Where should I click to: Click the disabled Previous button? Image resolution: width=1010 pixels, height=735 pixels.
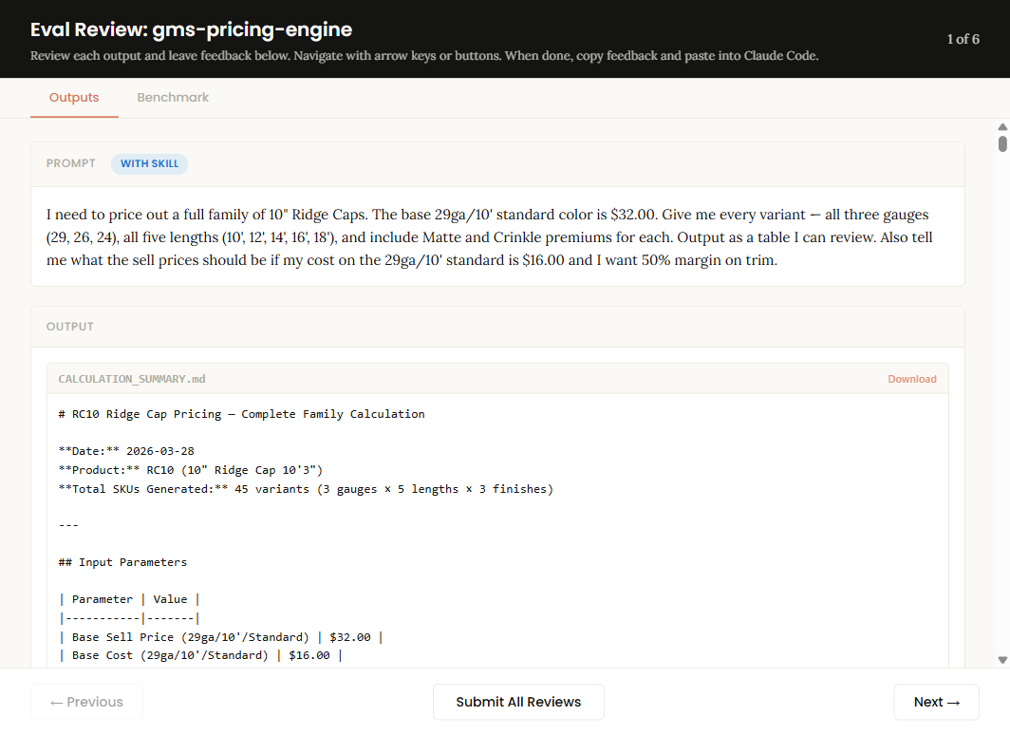point(86,702)
